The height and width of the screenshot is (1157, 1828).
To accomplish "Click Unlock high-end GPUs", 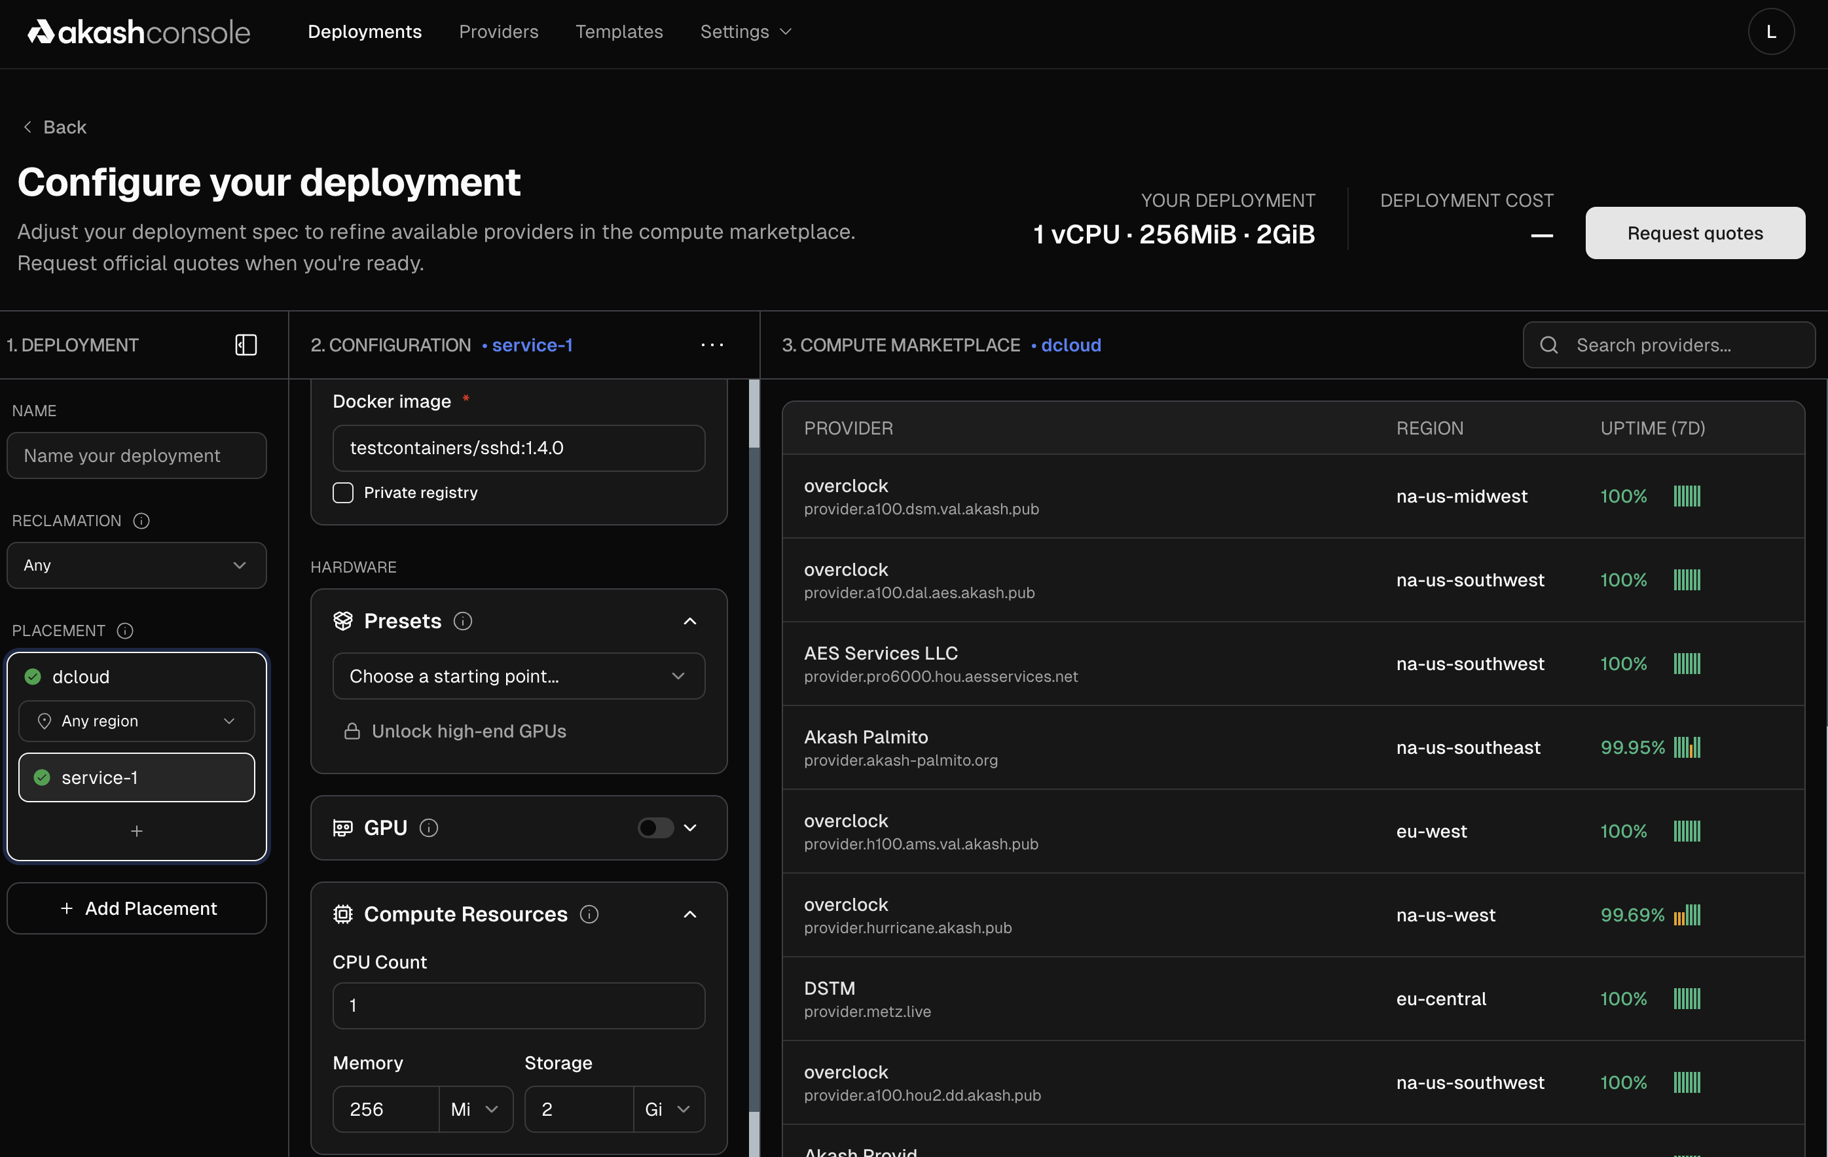I will tap(468, 732).
